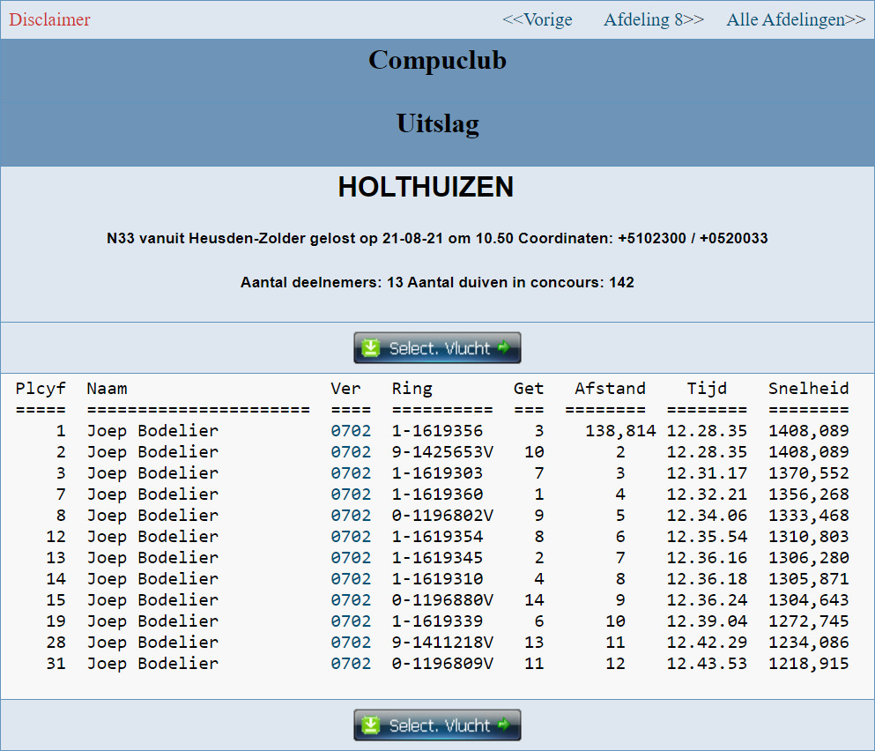This screenshot has height=751, width=875.
Task: Click time value 12.43.53
Action: [x=707, y=665]
